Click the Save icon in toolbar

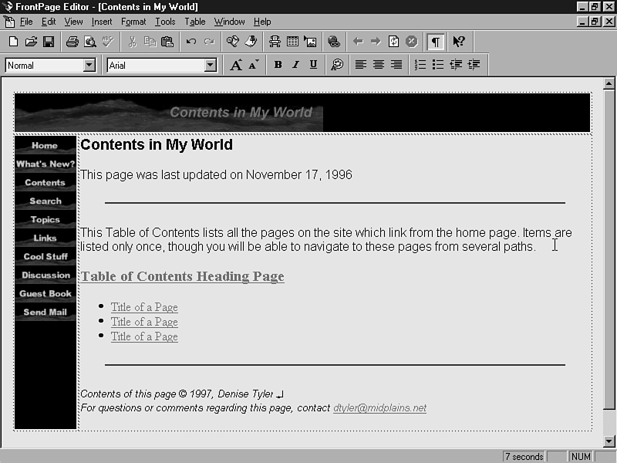48,42
